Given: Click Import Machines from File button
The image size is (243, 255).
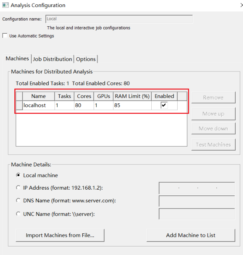Looking at the screenshot, I should pyautogui.click(x=60, y=235).
